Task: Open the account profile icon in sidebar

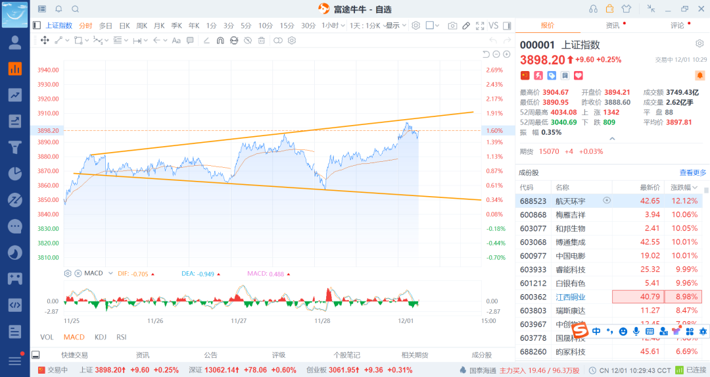Action: pos(15,43)
